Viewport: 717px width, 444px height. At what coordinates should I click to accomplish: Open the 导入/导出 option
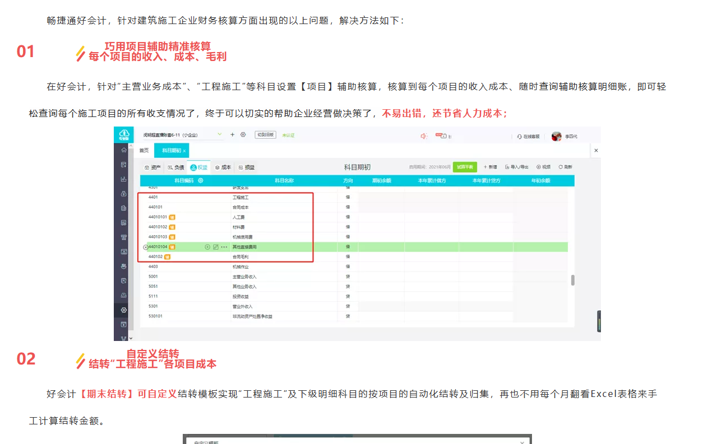pyautogui.click(x=516, y=167)
